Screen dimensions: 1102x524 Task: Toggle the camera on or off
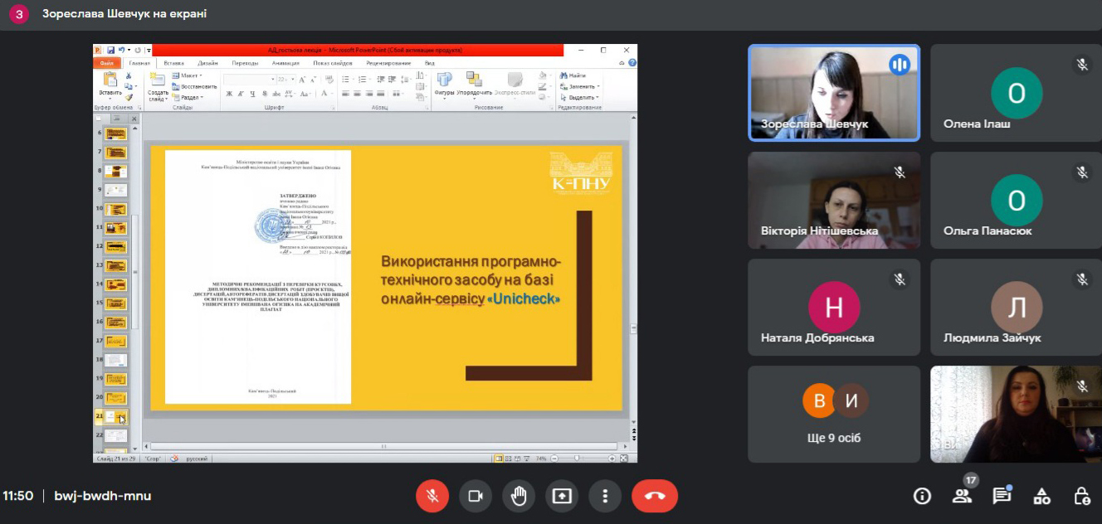point(475,496)
